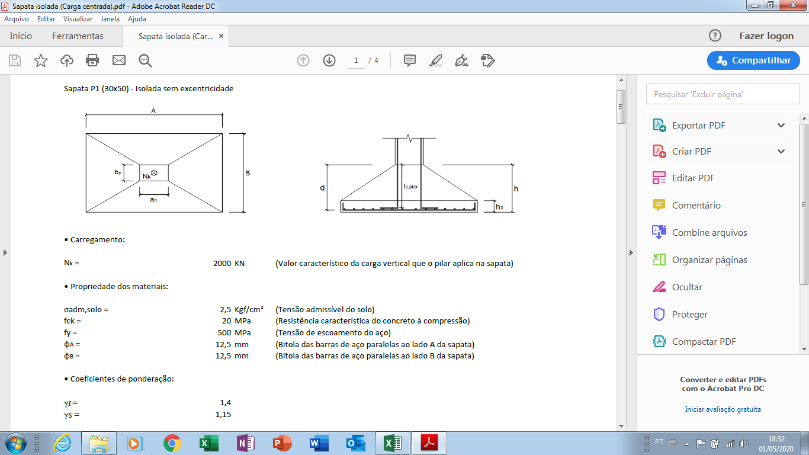
Task: Switch to the Ferramentas tab
Action: [78, 36]
